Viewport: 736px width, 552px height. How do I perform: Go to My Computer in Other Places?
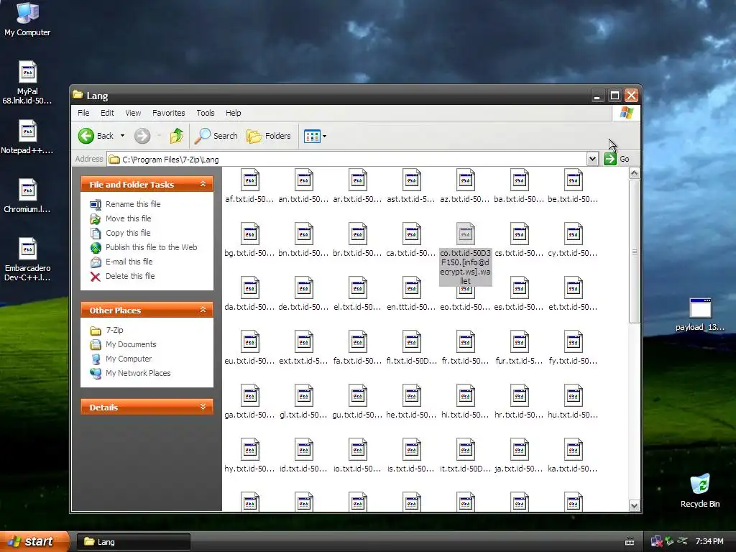[x=129, y=359]
